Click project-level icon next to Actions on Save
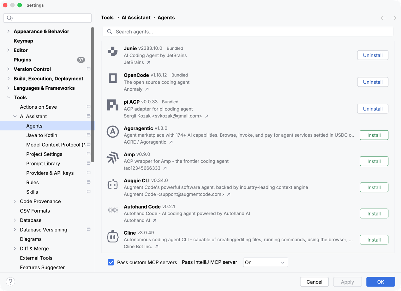 (89, 106)
